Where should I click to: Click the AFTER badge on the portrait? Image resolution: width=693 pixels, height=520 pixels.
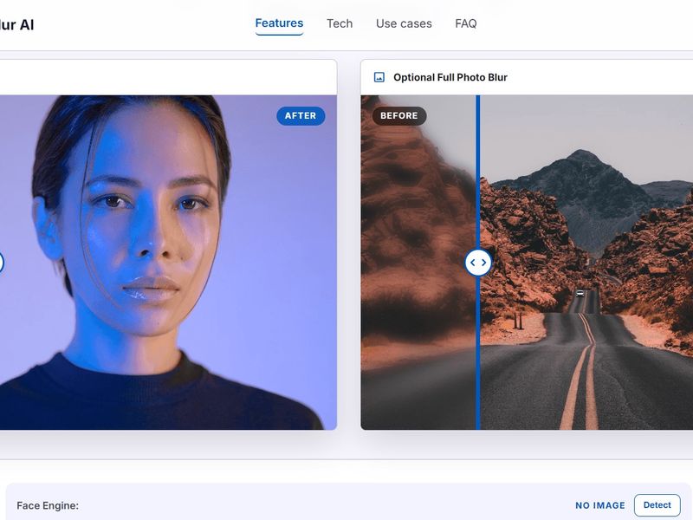301,116
